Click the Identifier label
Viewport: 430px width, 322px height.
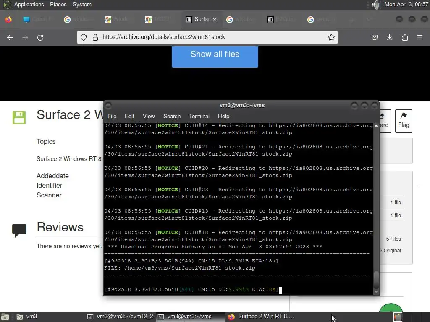[x=50, y=185]
